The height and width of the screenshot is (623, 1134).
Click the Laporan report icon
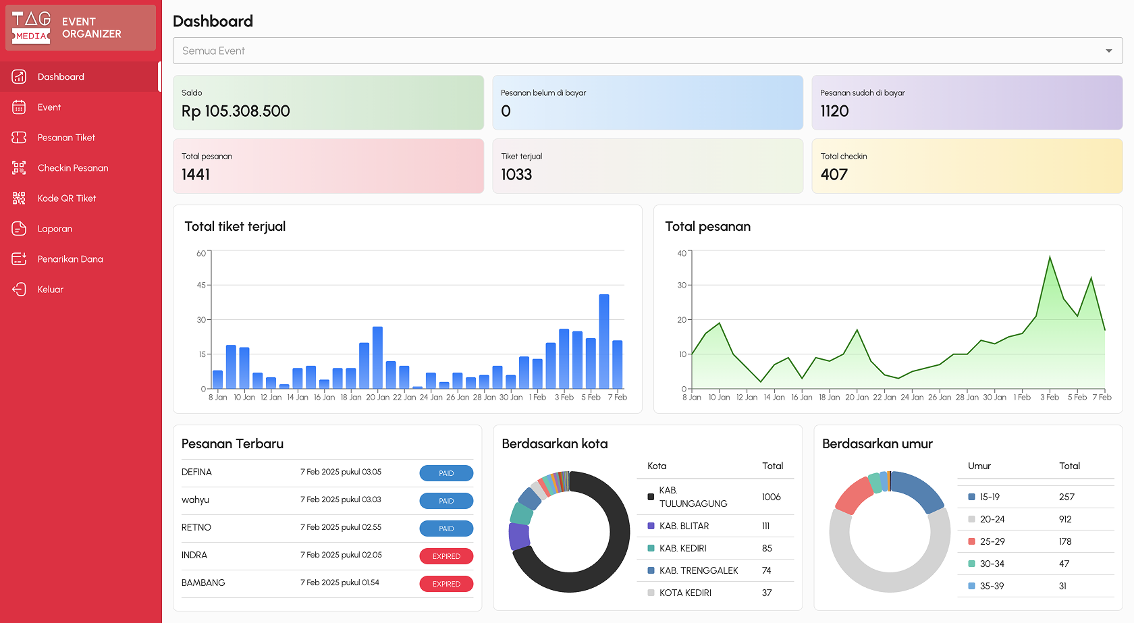click(19, 229)
